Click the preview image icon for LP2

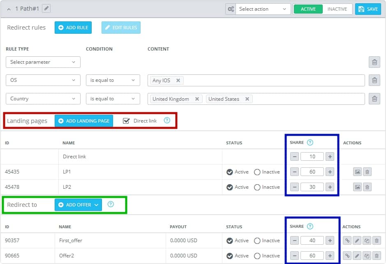(358, 187)
